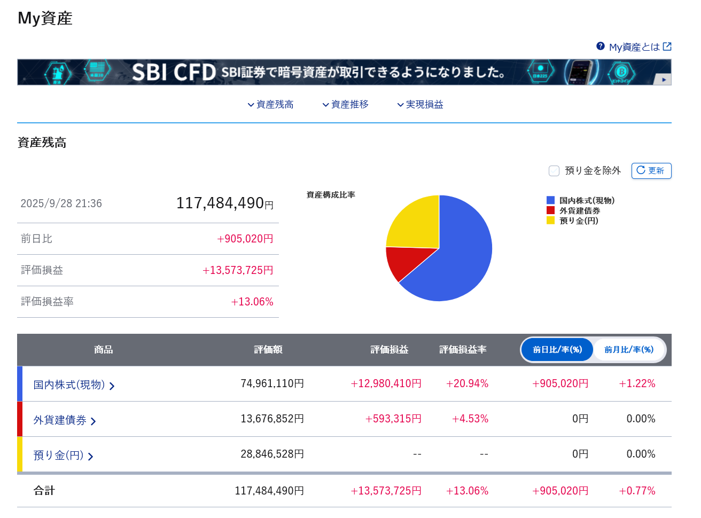The width and height of the screenshot is (701, 518).
Task: Jump to the 資産推移 section
Action: [x=345, y=105]
